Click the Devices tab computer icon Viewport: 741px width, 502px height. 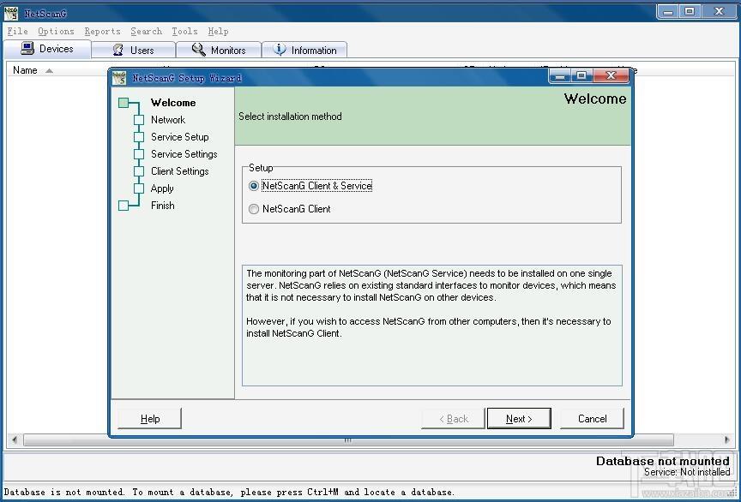pos(27,48)
